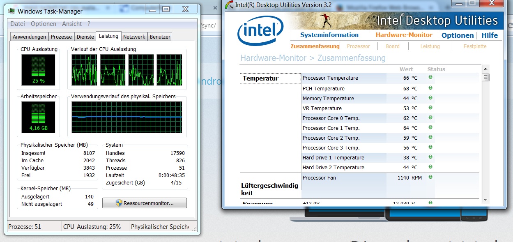Switch to the Anwendungen tab
This screenshot has height=242, width=513.
pos(29,37)
